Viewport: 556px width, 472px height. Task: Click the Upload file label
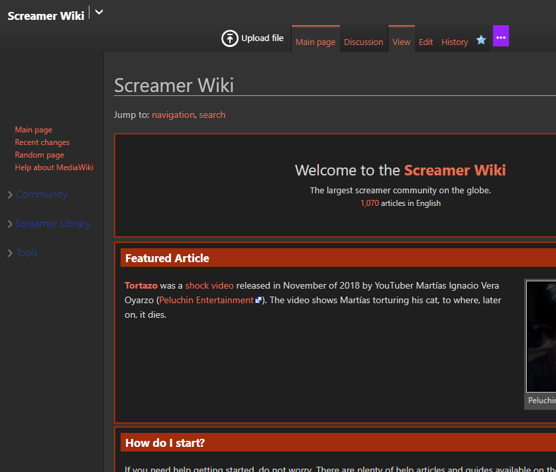pos(262,38)
